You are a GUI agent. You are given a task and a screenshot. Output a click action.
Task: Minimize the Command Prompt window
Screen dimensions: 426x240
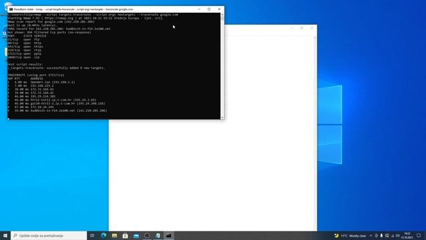coord(199,9)
